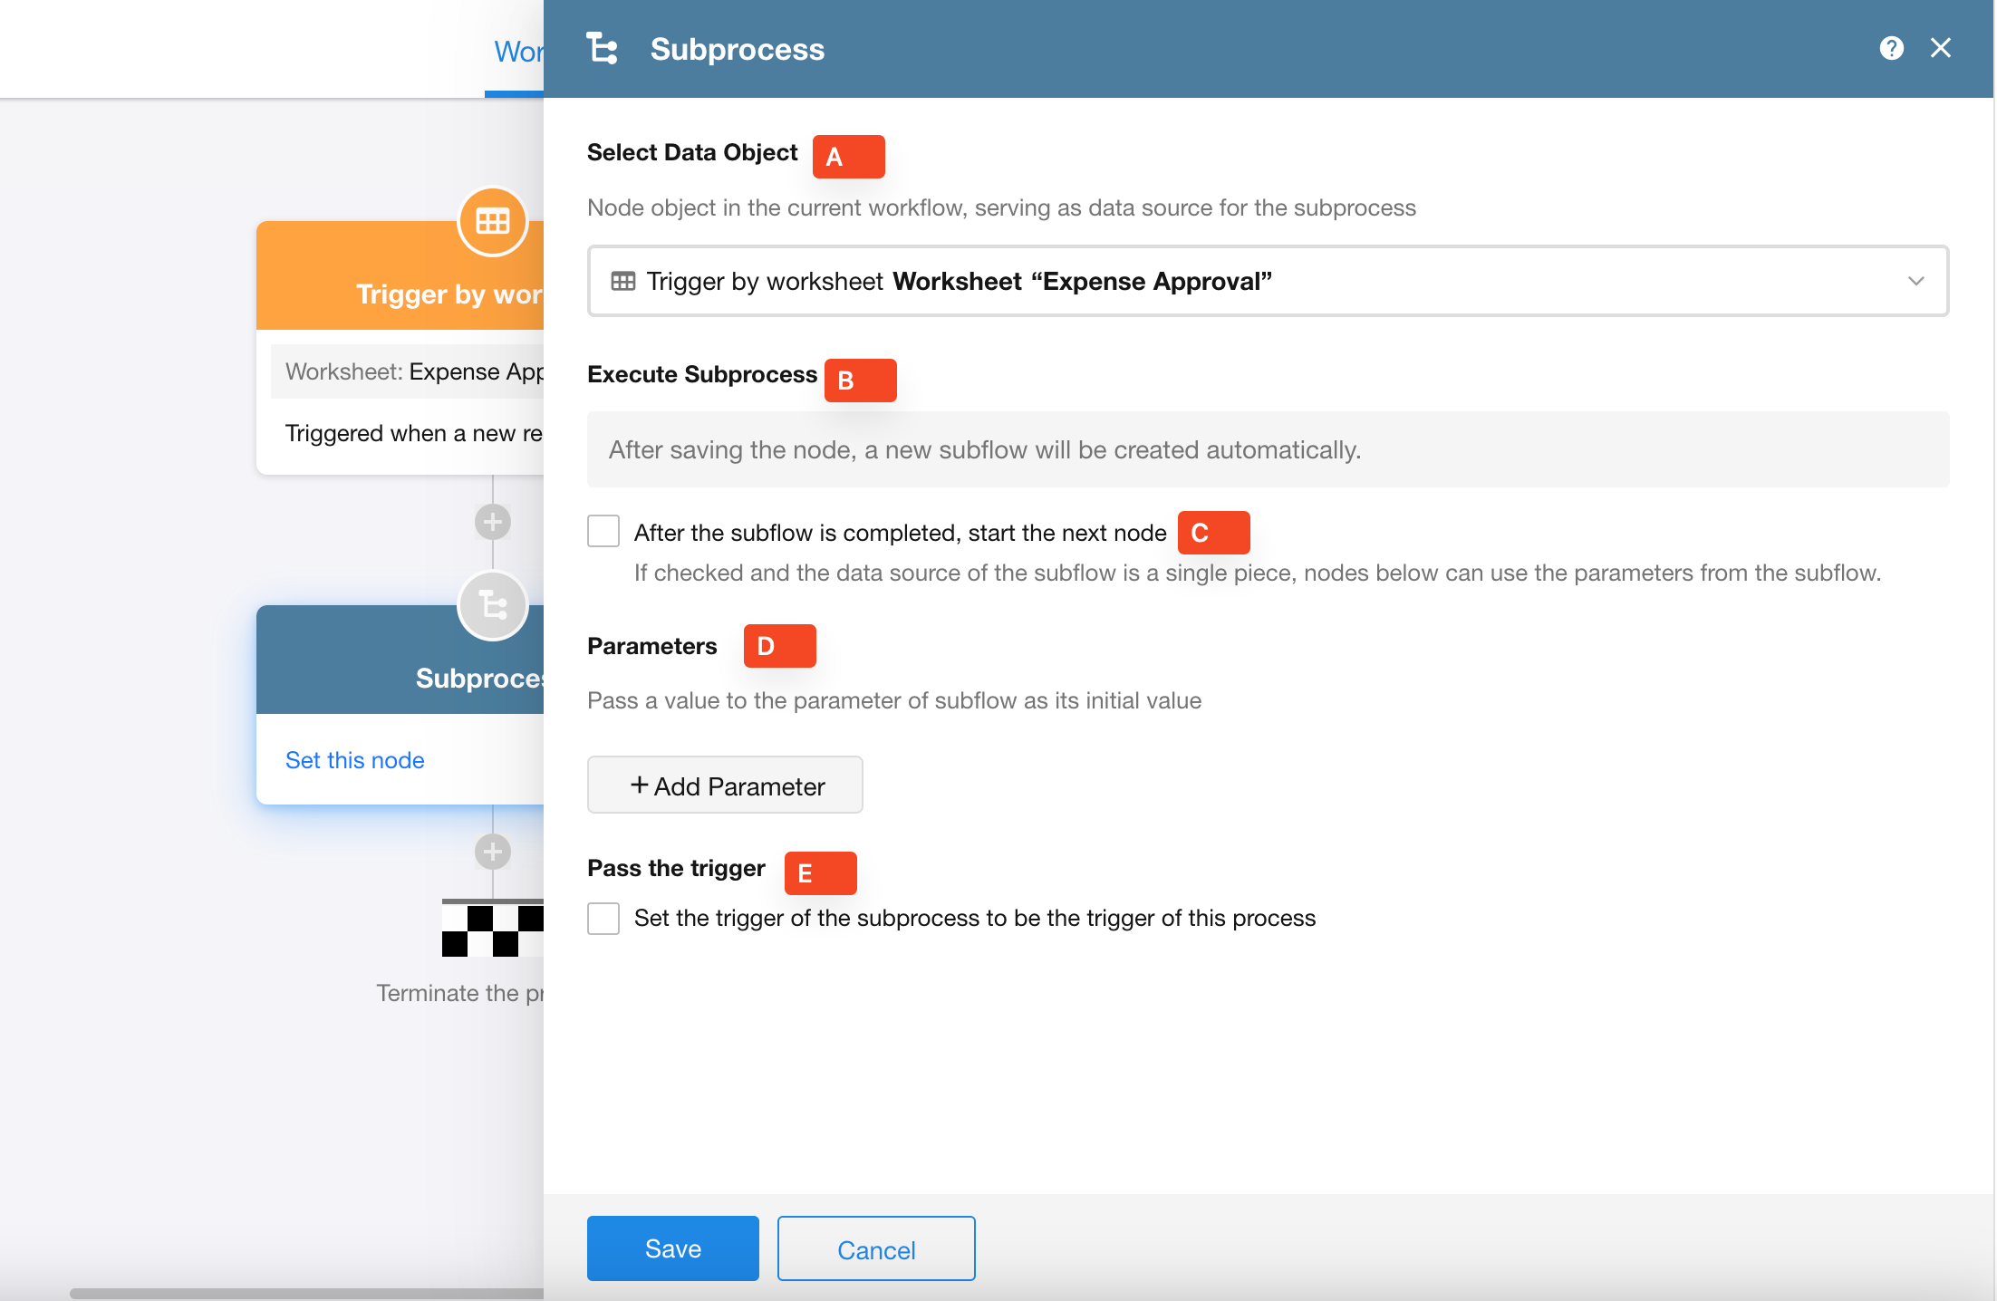
Task: Add node below the Subprocess card
Action: click(x=492, y=852)
